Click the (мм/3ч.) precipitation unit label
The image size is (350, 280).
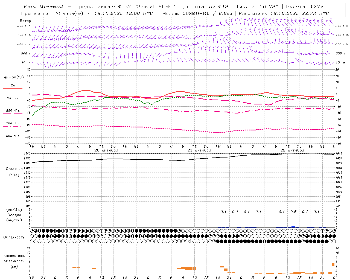pos(14,210)
